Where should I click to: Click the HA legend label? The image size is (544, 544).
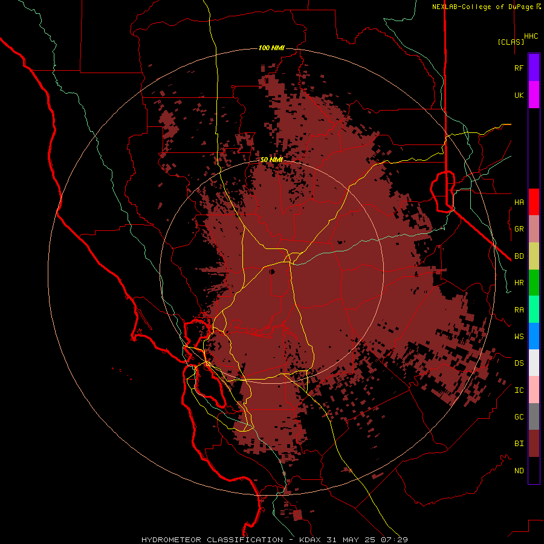click(x=519, y=202)
